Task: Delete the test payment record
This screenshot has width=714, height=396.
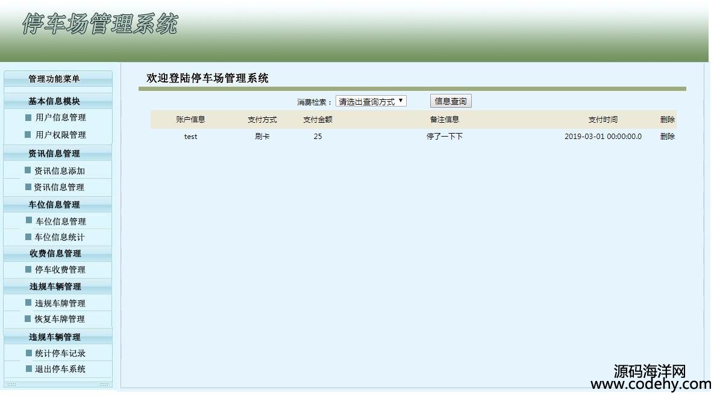Action: [x=667, y=137]
